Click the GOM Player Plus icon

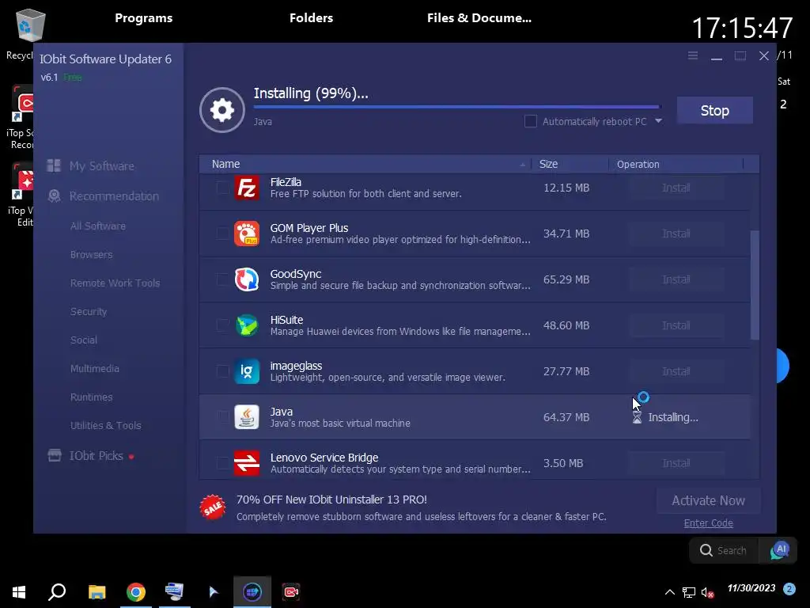247,234
